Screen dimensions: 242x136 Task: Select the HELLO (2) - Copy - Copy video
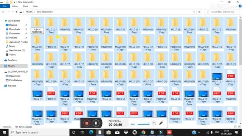coord(65,96)
